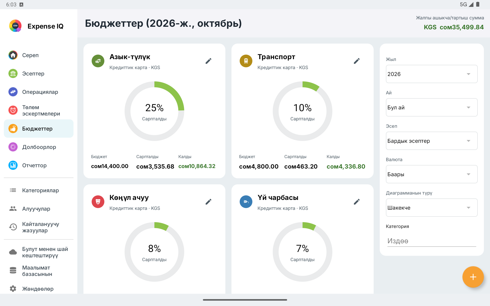Open the Жыл dropdown showing 2026

(432, 74)
